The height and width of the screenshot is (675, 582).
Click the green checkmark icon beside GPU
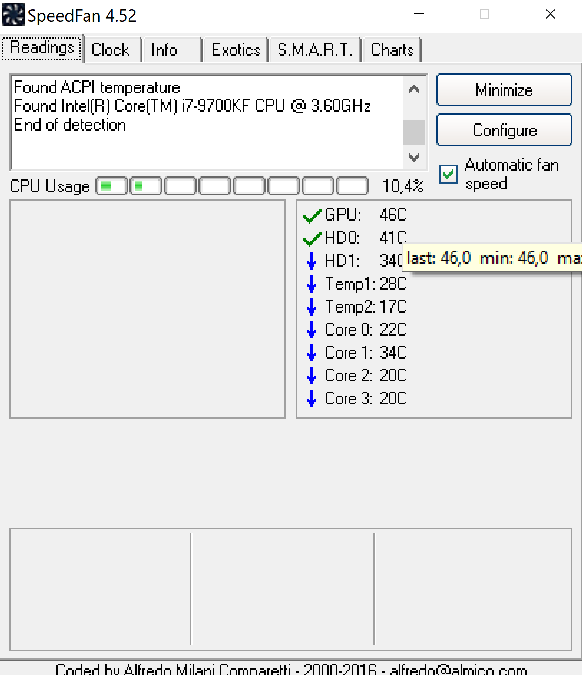(312, 216)
